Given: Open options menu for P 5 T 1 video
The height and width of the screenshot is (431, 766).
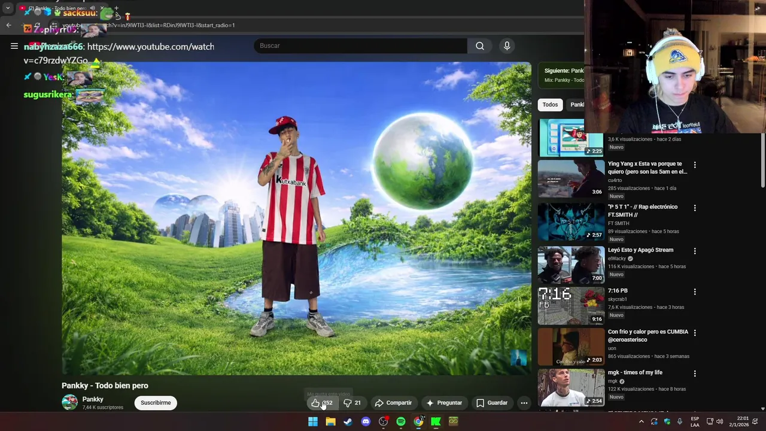Looking at the screenshot, I should pos(695,208).
